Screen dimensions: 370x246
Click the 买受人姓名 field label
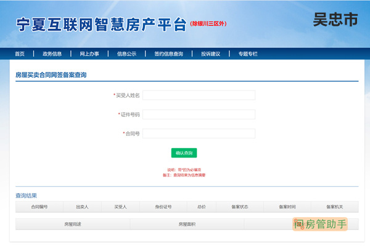point(126,95)
